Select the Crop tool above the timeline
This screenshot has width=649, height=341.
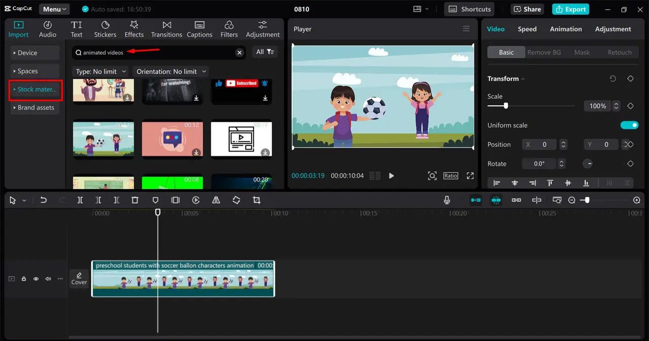pyautogui.click(x=256, y=200)
